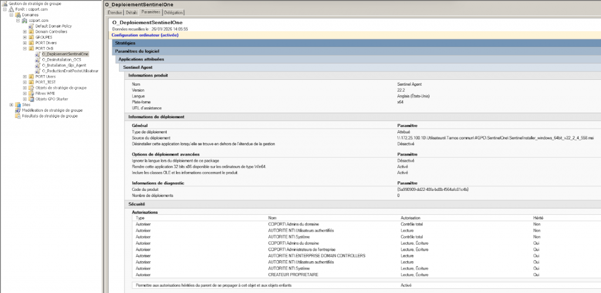Collapse the Sentinel Agent section header
This screenshot has height=293, width=601.
(x=360, y=68)
